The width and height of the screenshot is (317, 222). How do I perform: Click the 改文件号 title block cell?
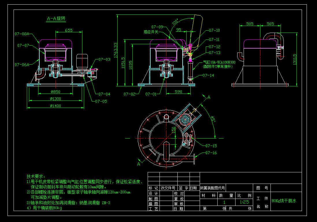[x=168, y=188]
